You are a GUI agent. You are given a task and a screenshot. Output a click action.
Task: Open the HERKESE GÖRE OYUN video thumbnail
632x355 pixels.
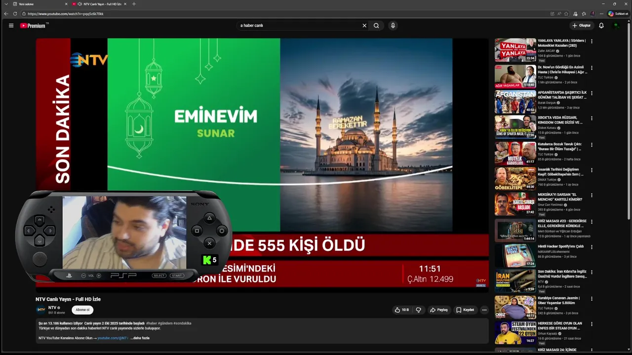coord(515,332)
